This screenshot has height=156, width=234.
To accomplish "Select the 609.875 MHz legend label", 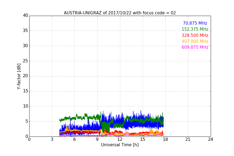I will [195, 47].
